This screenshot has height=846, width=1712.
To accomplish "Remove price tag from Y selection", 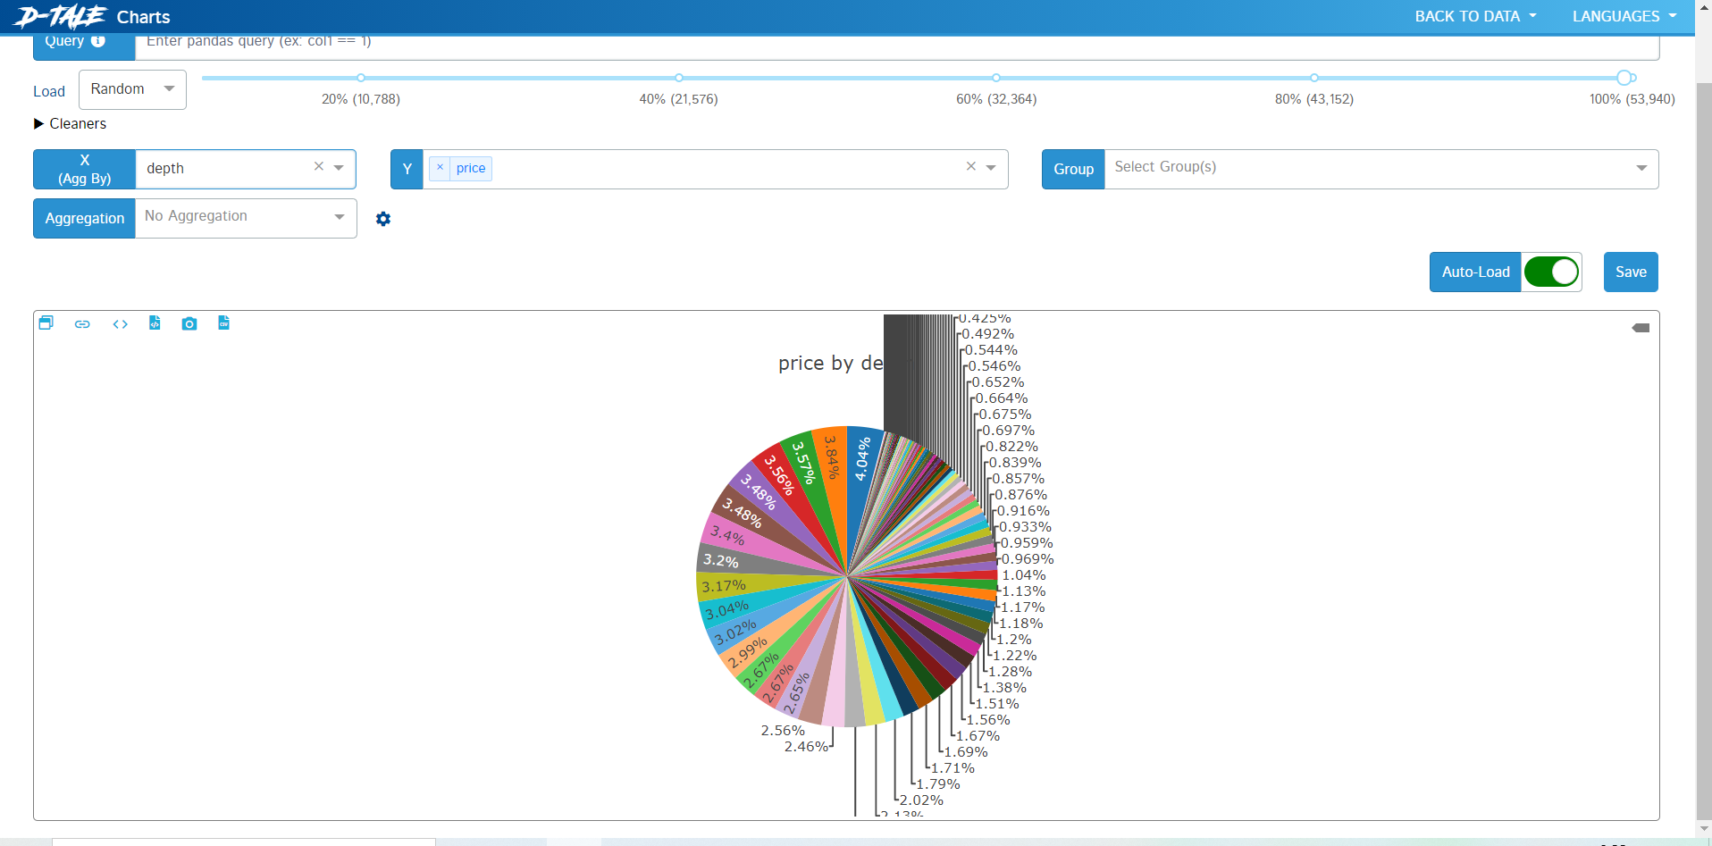I will [x=440, y=167].
